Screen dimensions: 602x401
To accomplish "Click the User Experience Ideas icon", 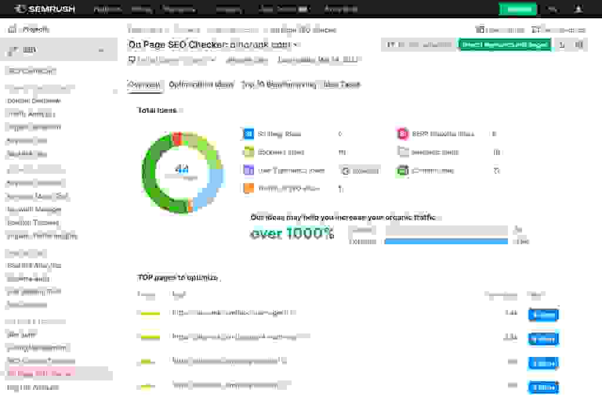I will click(x=248, y=170).
